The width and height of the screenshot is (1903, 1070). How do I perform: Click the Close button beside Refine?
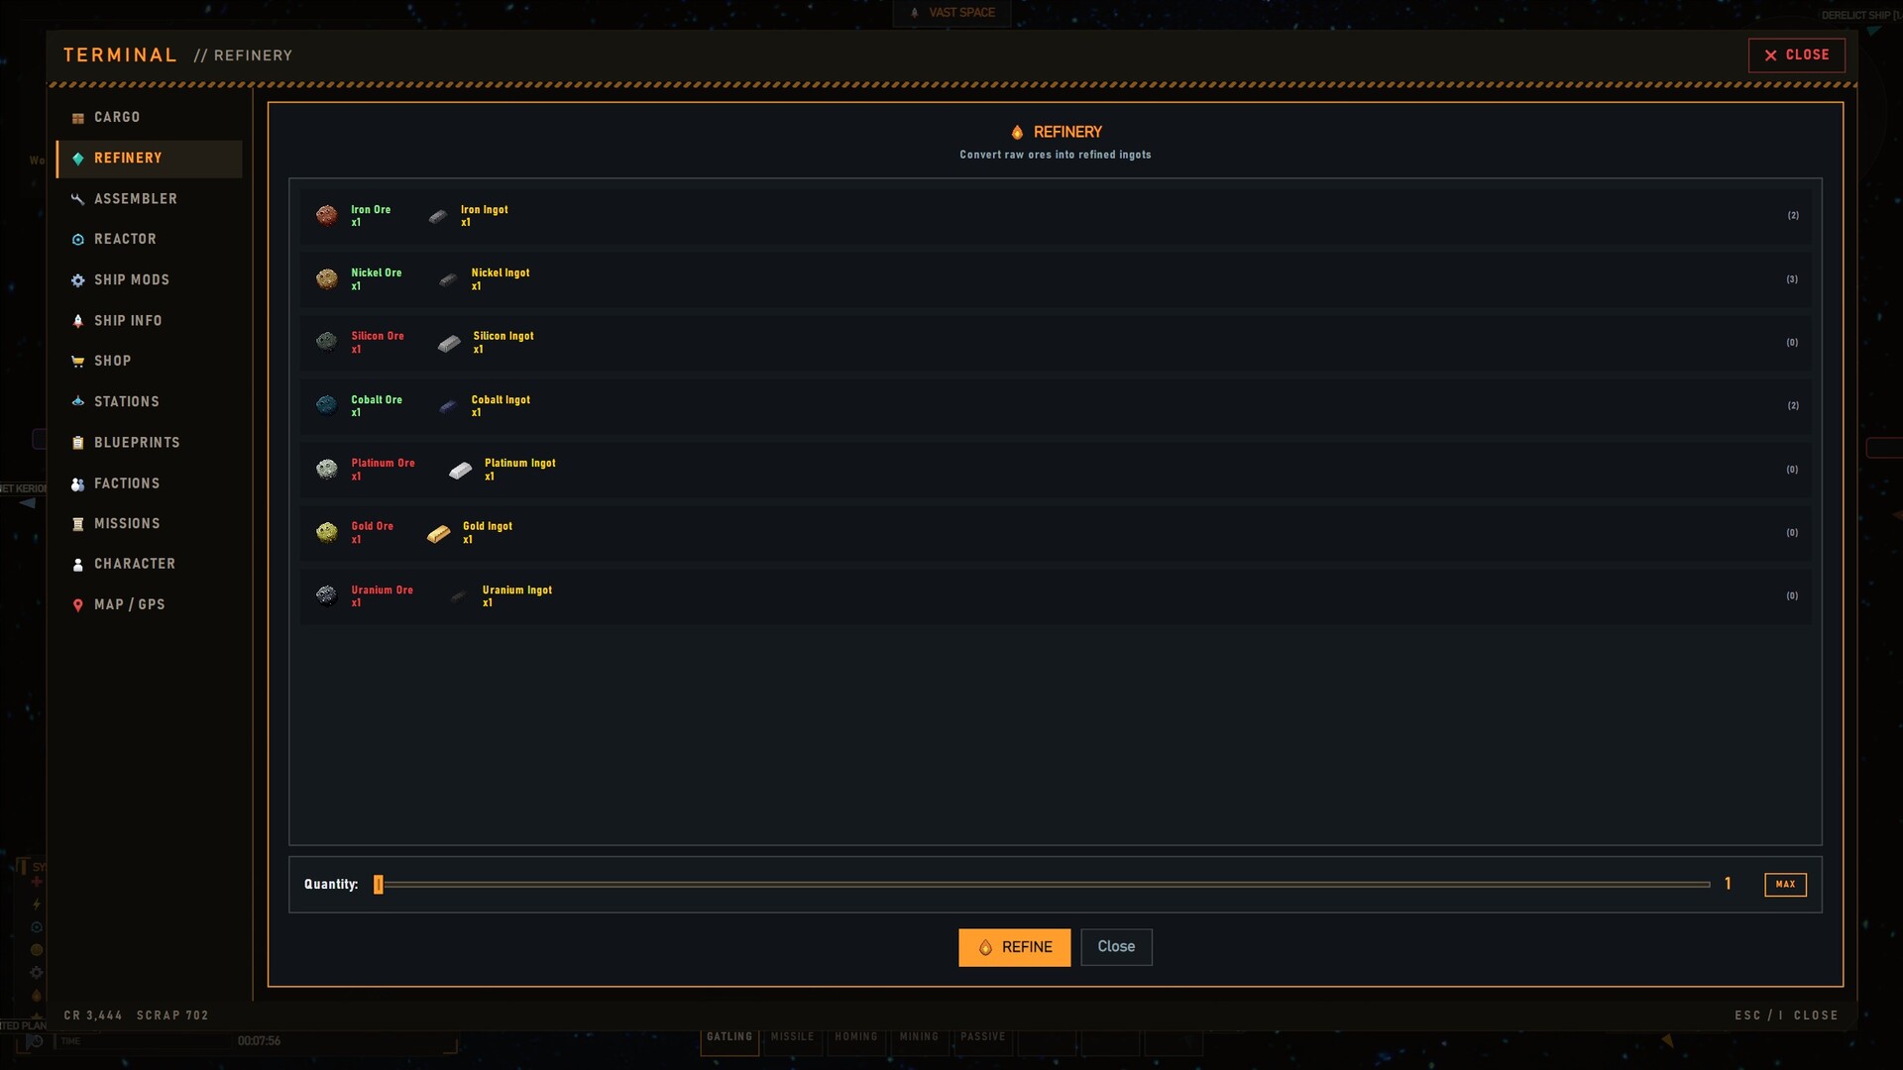pyautogui.click(x=1116, y=947)
